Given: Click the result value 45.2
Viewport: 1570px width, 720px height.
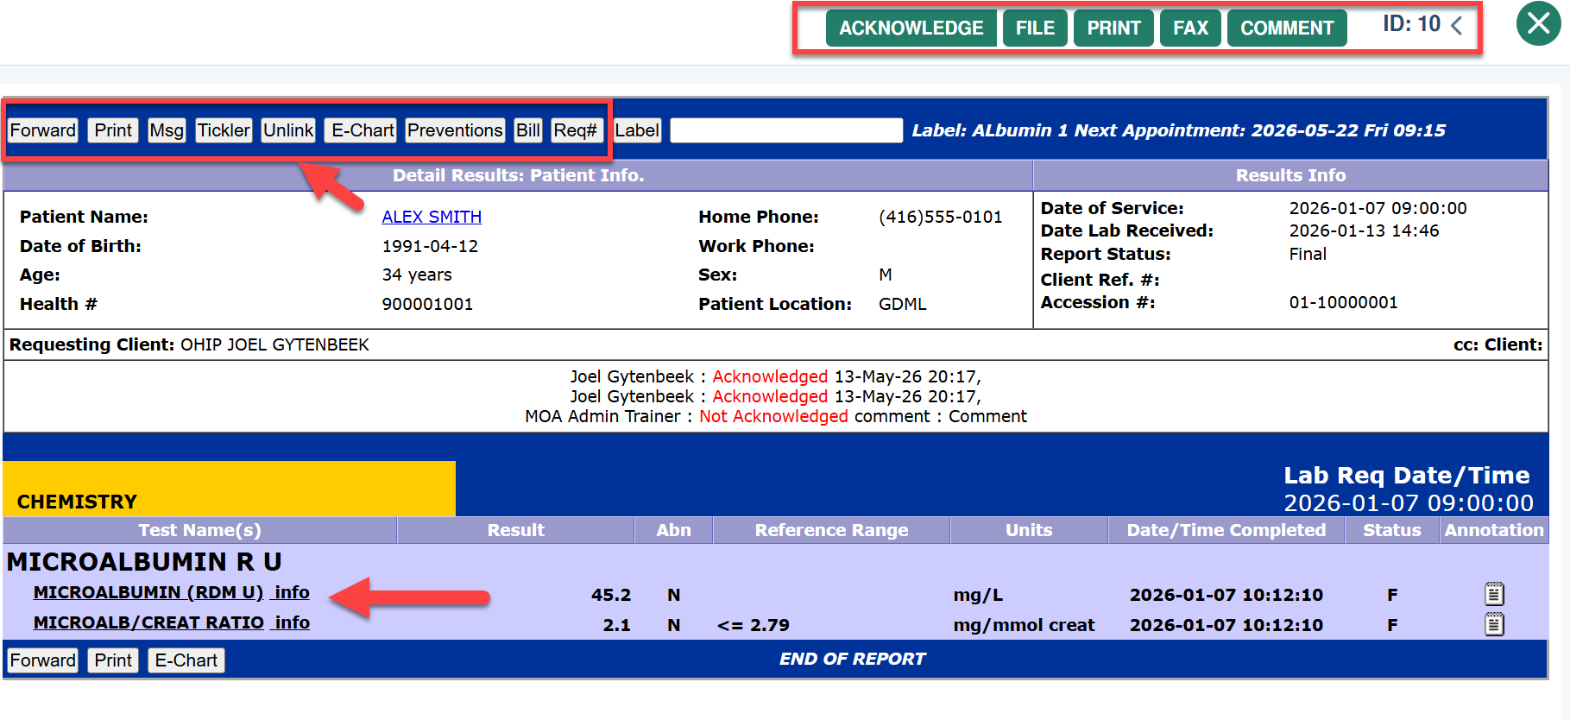Looking at the screenshot, I should pos(611,595).
